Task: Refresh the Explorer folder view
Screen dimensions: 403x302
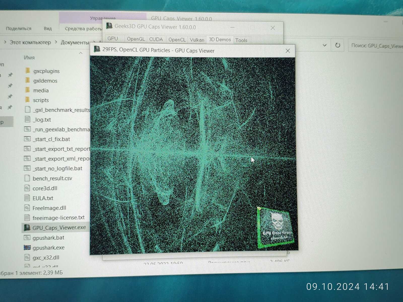Action: coord(338,45)
